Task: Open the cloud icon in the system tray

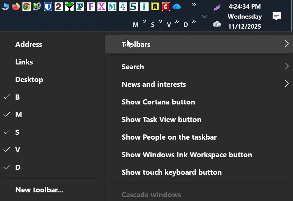Action: (x=217, y=24)
